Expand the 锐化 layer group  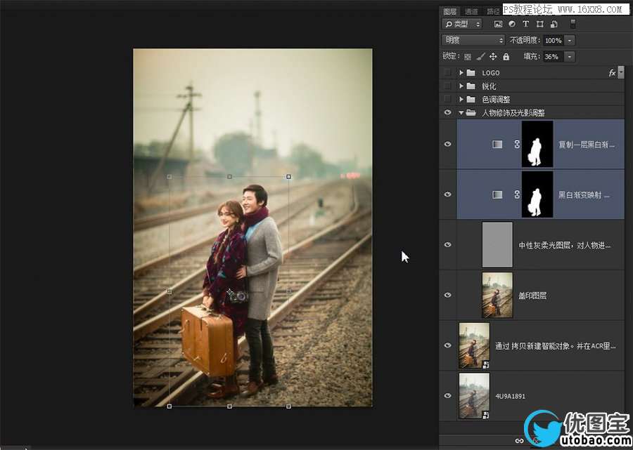[461, 86]
